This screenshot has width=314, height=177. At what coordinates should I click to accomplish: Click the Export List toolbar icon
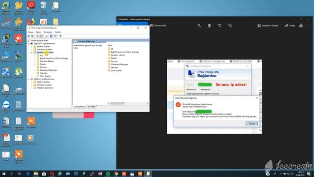[46, 36]
